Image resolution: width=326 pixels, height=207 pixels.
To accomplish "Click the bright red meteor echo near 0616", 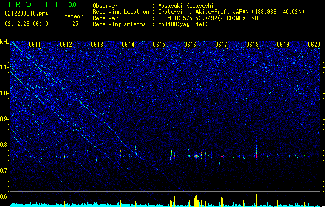I will tap(196, 156).
